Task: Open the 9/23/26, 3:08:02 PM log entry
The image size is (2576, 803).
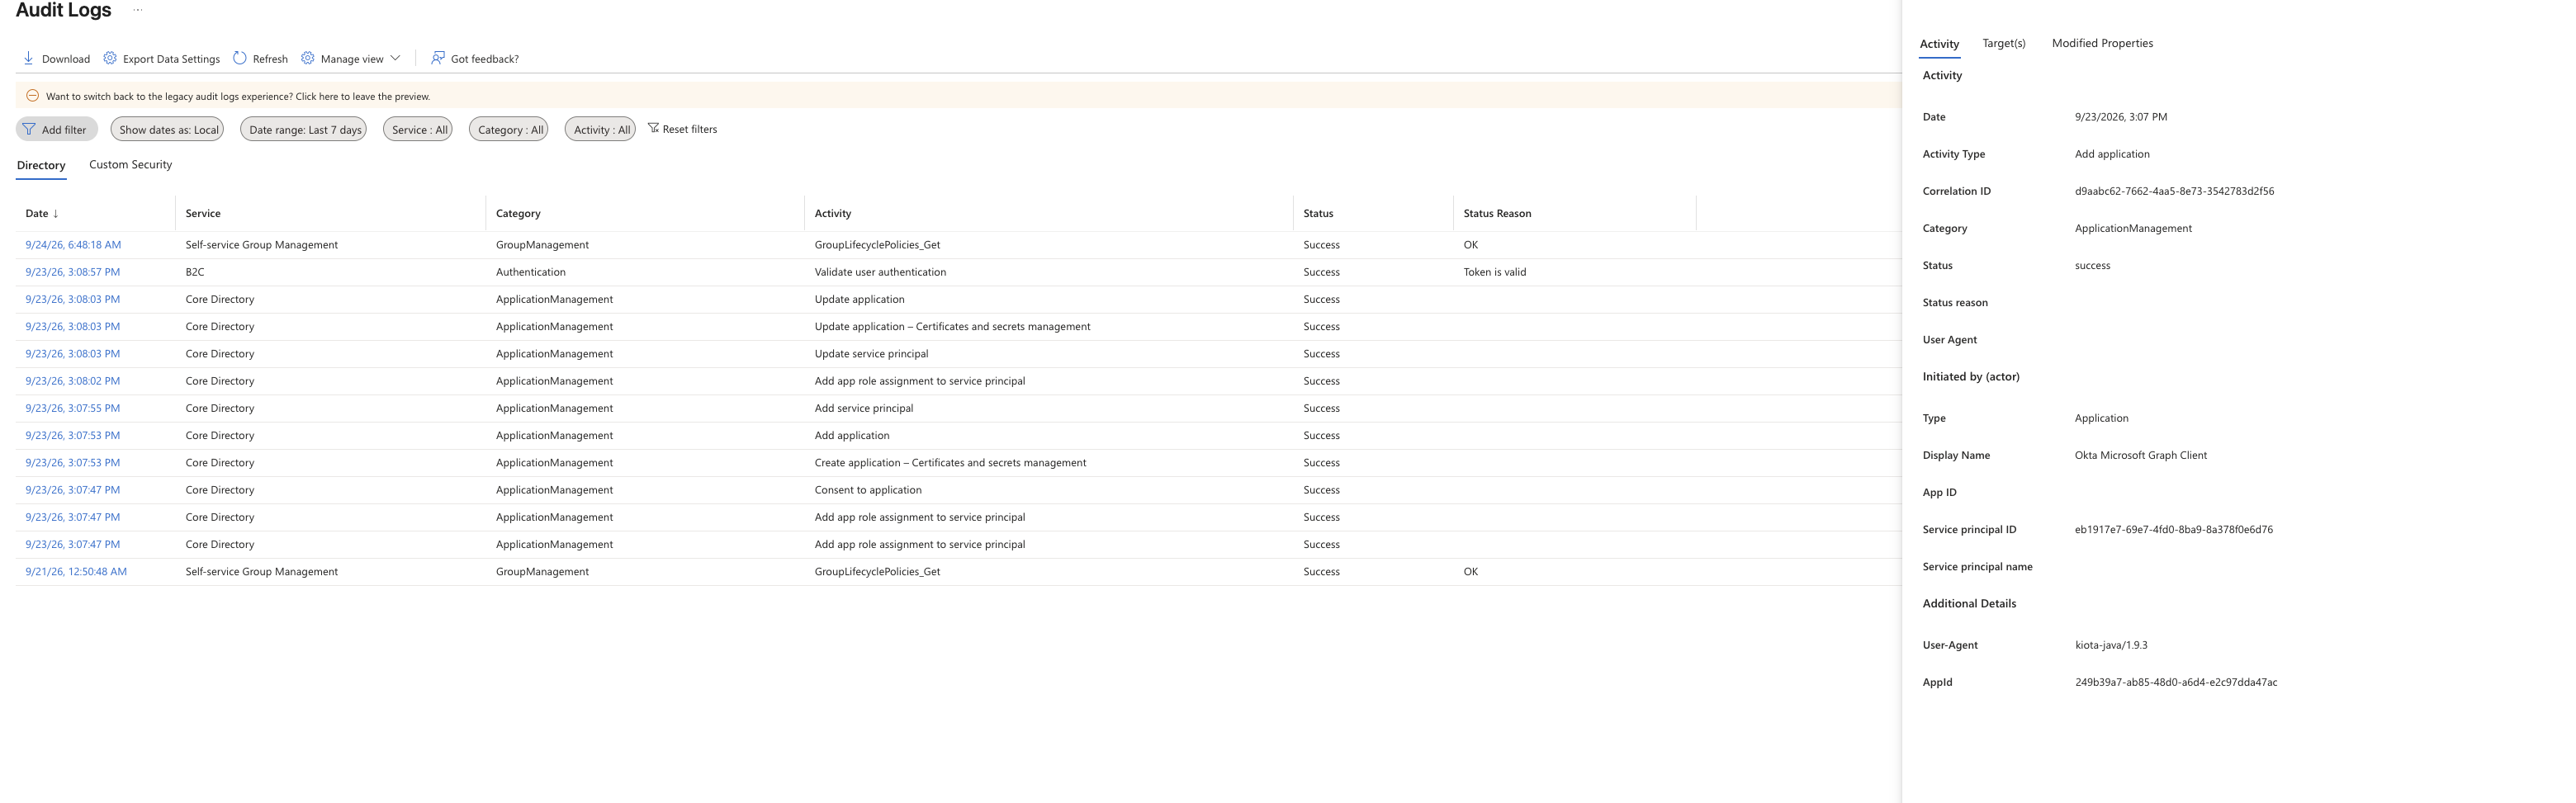Action: [72, 381]
